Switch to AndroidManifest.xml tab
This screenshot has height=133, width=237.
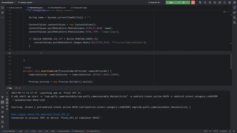pos(57,8)
